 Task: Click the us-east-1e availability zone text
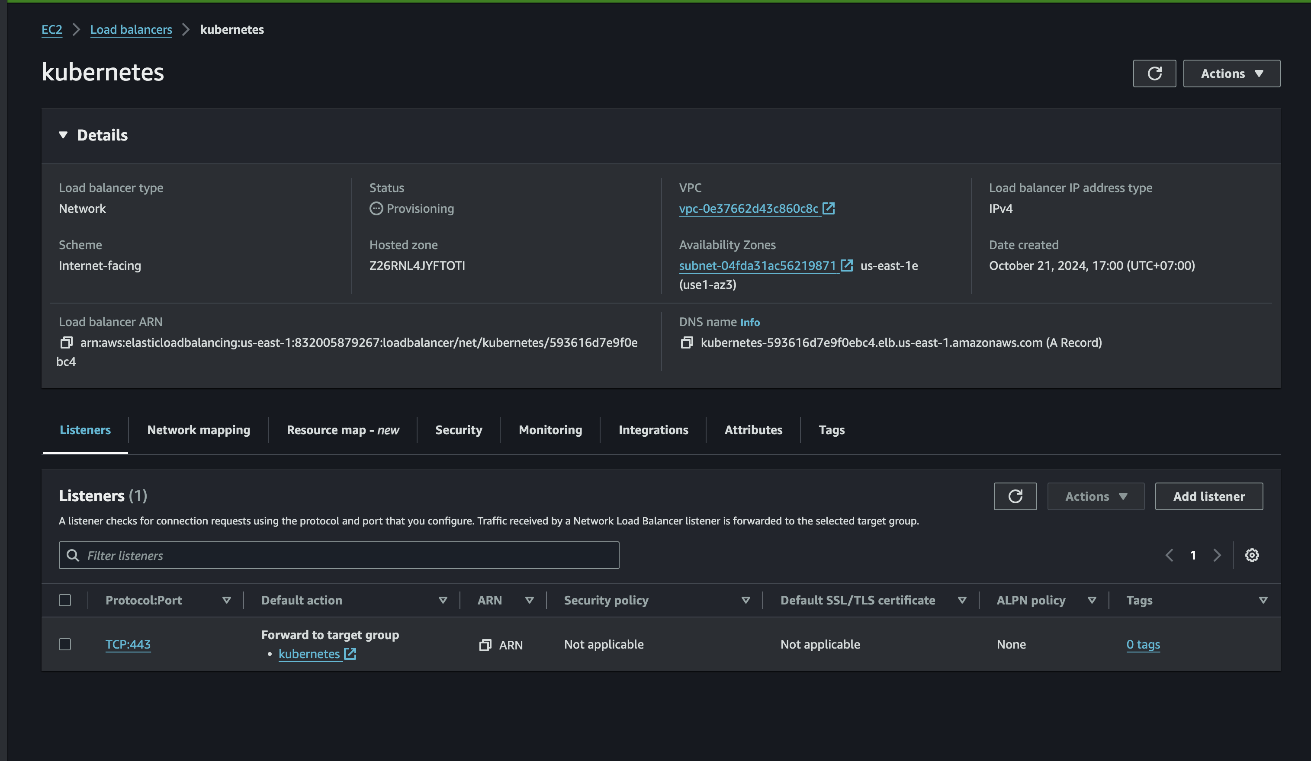[x=889, y=265]
